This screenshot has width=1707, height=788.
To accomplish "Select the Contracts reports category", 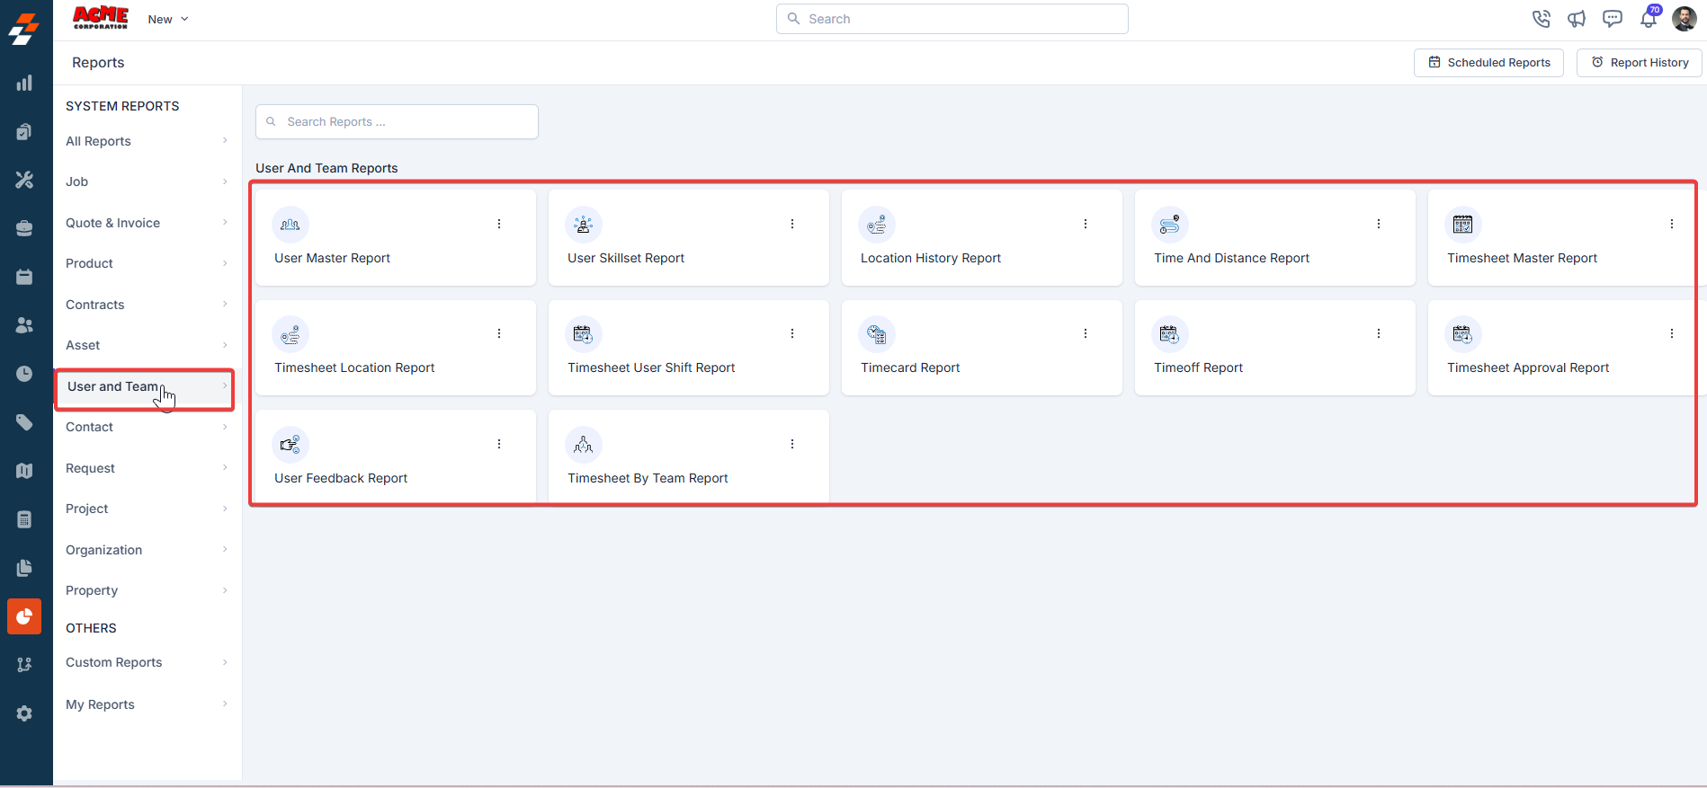I will 147,305.
